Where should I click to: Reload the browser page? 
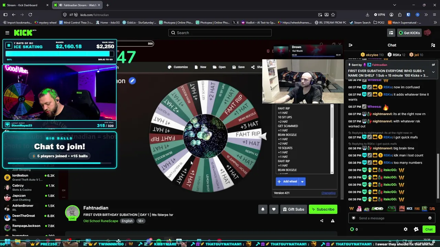click(30, 15)
